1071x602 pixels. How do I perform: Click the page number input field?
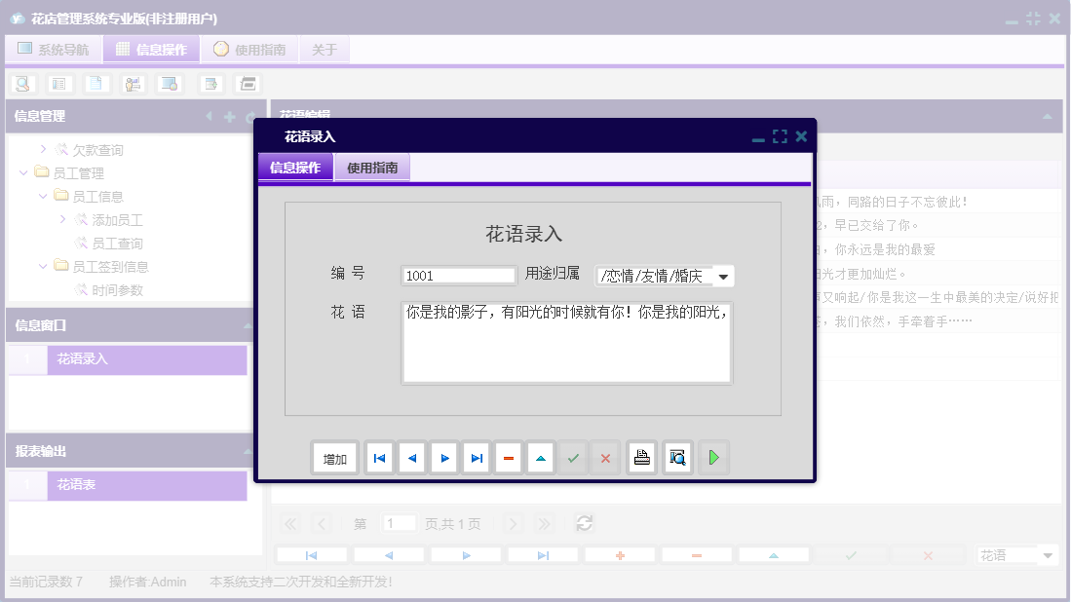pos(400,523)
